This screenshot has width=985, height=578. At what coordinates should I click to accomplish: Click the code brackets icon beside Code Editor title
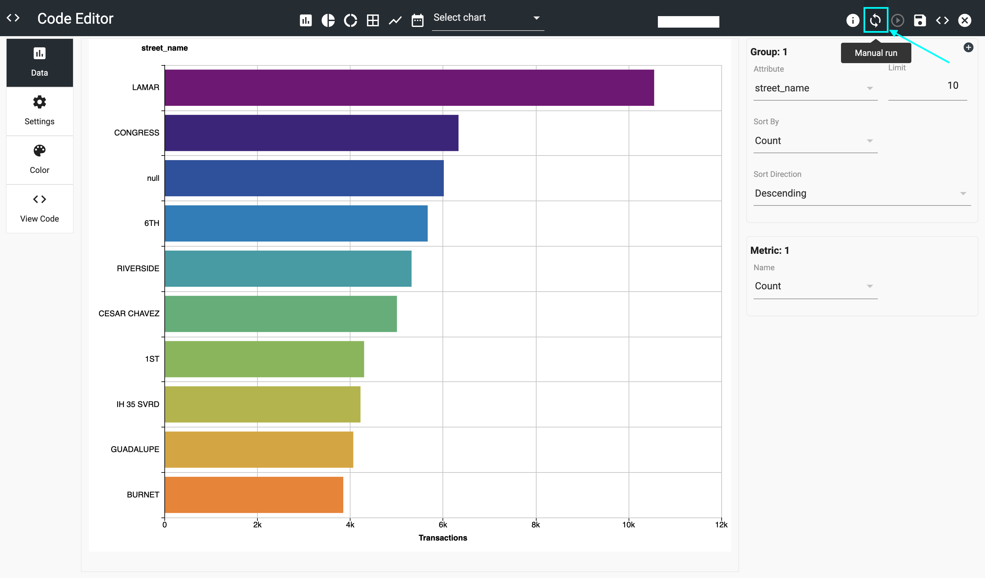coord(13,18)
